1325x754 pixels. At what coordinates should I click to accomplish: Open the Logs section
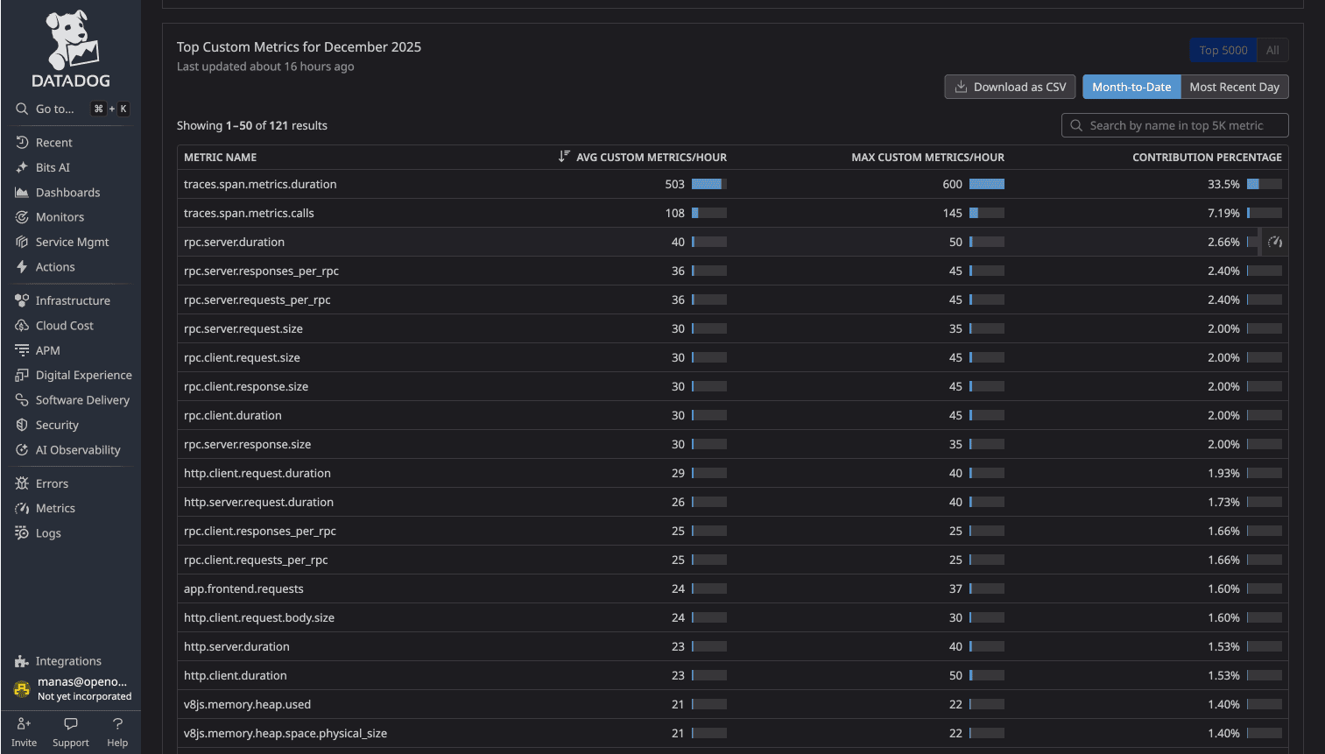pyautogui.click(x=48, y=532)
